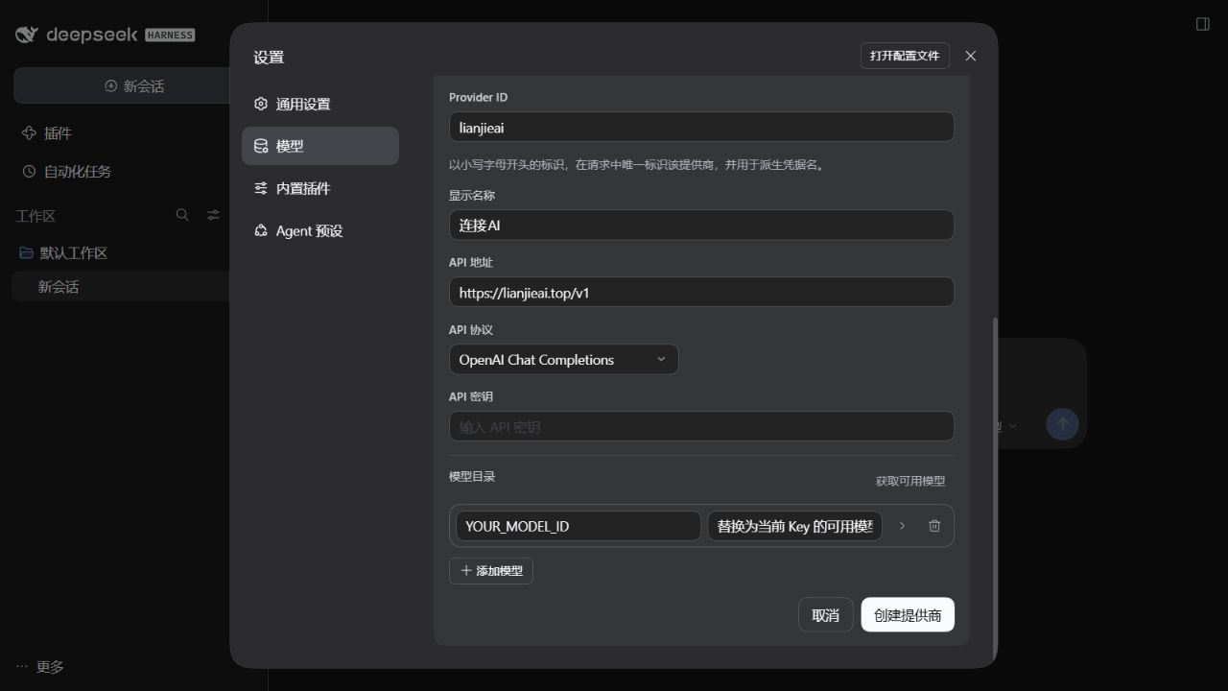The width and height of the screenshot is (1228, 691).
Task: Open 自动化任务 in the sidebar
Action: (66, 172)
